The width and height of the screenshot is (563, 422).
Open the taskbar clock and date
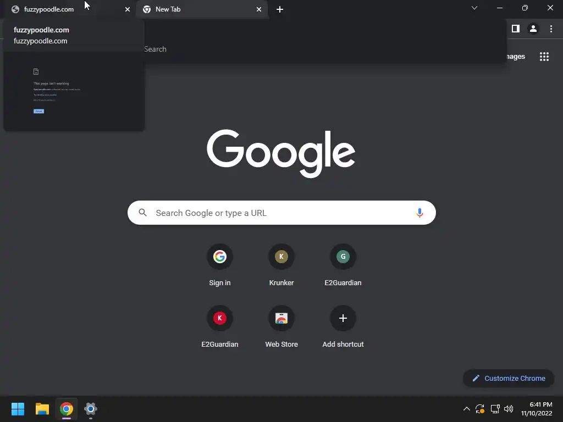[x=537, y=409]
